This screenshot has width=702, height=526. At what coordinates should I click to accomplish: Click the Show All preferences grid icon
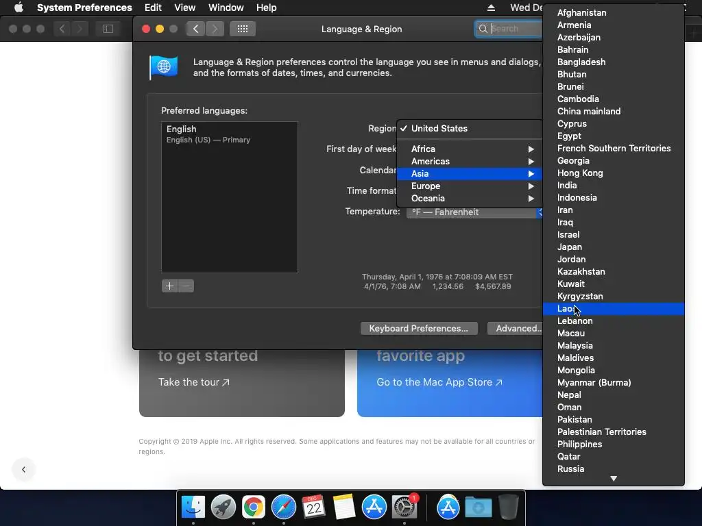click(x=243, y=29)
